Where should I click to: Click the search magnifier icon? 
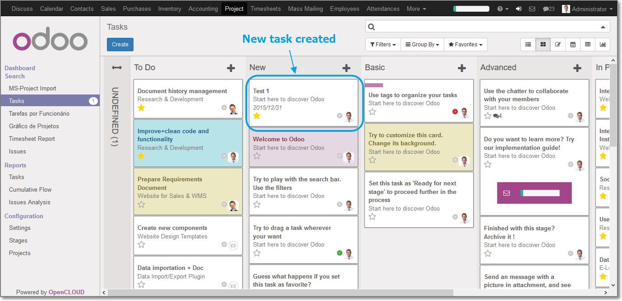coord(372,27)
